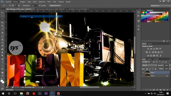Select the Healing Brush tool
This screenshot has width=171, height=96.
click(2, 33)
